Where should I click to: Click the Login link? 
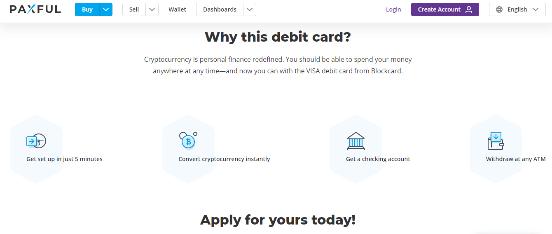393,9
